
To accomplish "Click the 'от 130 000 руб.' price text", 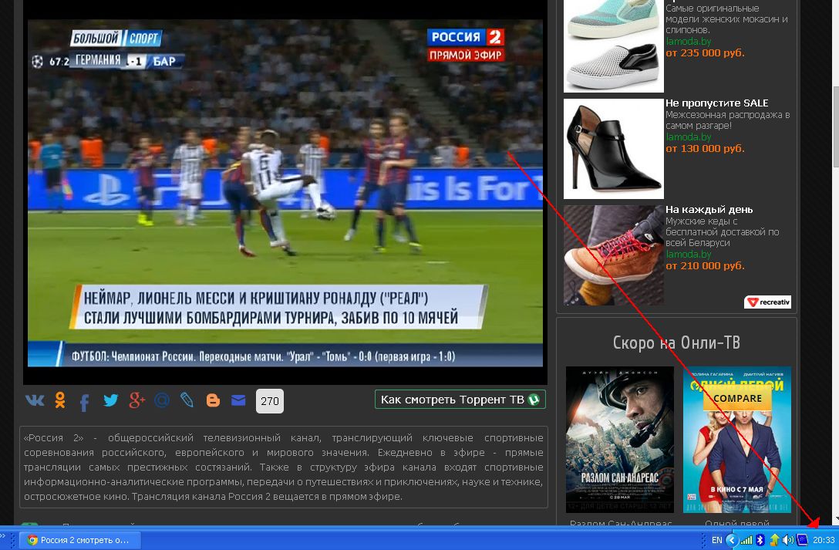I will (x=705, y=149).
